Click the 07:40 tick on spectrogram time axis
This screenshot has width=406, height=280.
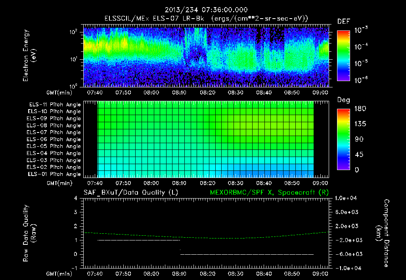point(95,93)
